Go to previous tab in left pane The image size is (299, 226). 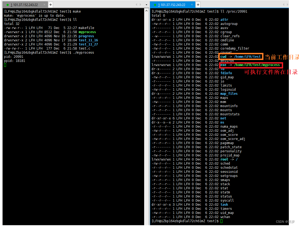pos(136,5)
